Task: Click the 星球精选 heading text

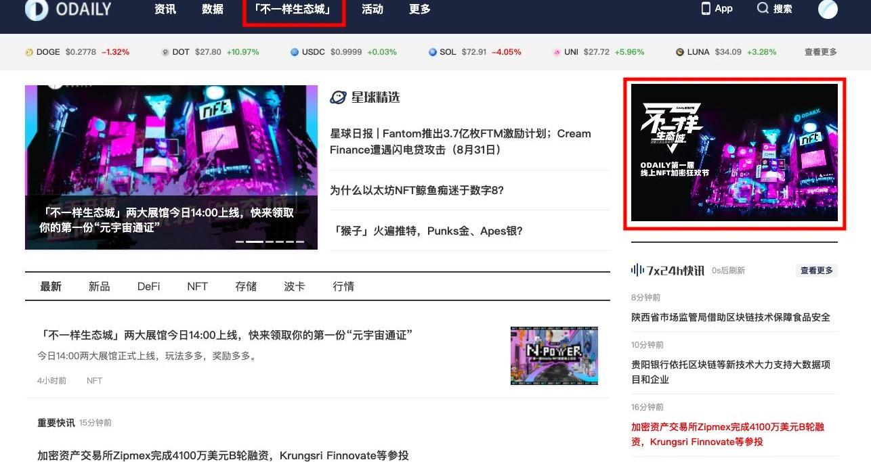Action: tap(375, 97)
